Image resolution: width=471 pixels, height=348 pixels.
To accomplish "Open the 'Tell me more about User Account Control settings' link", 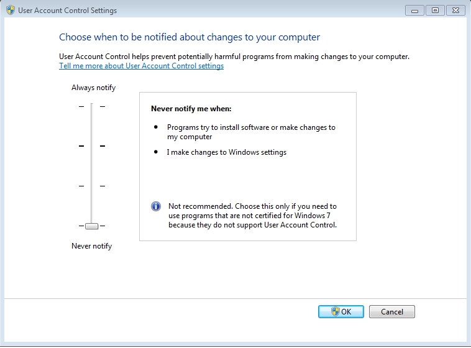I will [141, 66].
